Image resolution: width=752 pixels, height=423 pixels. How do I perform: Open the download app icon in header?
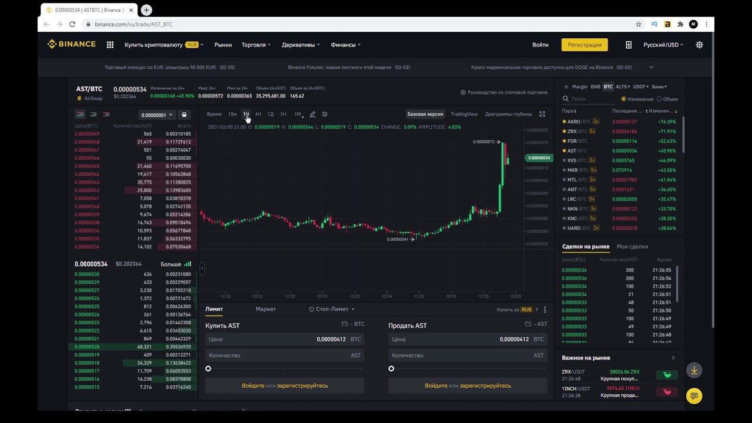pyautogui.click(x=628, y=45)
